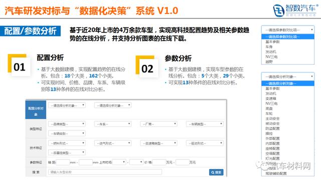
Task: Click the blue 搜索 search button
Action: pyautogui.click(x=216, y=172)
